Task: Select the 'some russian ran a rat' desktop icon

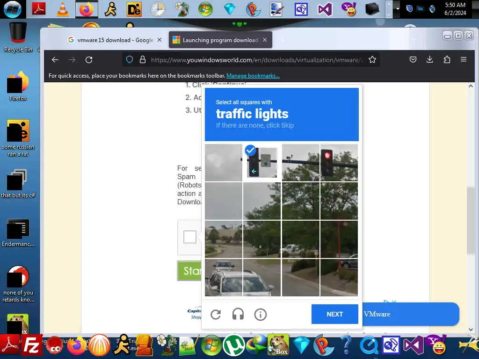Action: pyautogui.click(x=18, y=138)
